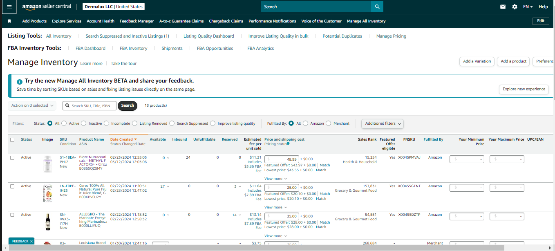
Task: Open the Take the tour link
Action: pyautogui.click(x=124, y=64)
